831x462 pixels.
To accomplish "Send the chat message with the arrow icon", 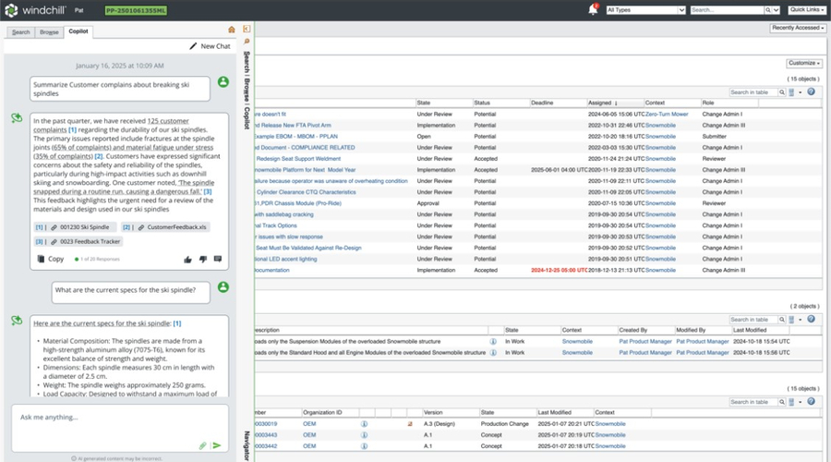I will pos(217,445).
